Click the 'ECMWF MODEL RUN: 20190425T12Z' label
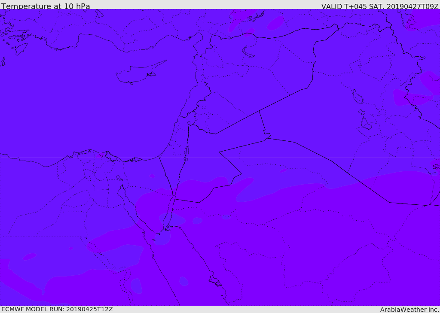The height and width of the screenshot is (313, 440). [57, 309]
